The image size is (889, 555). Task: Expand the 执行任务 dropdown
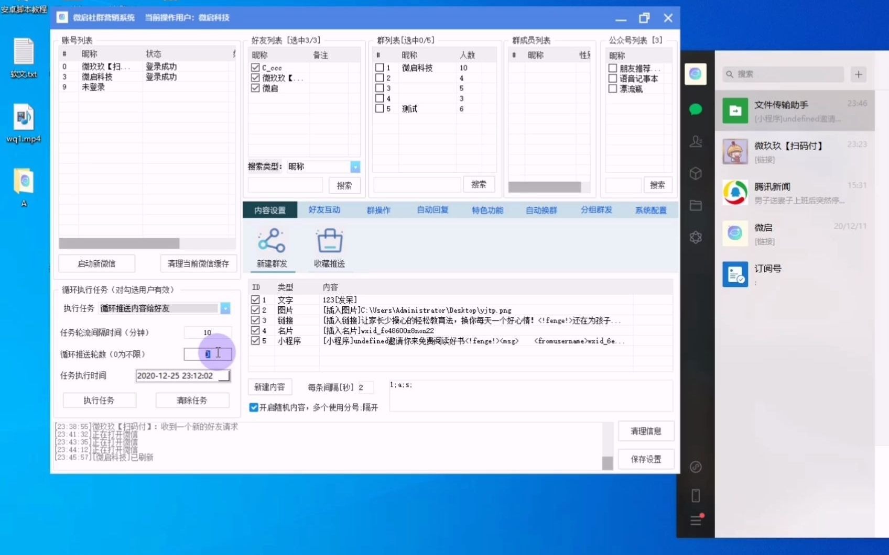pyautogui.click(x=225, y=308)
